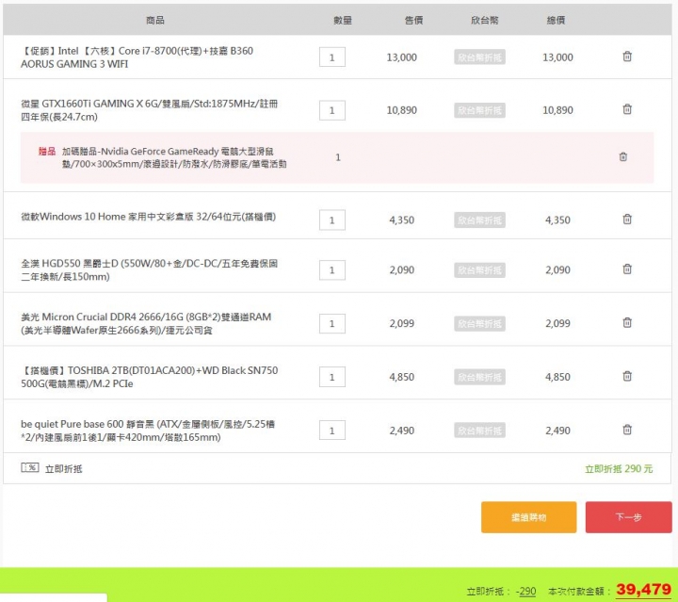Viewport: 678px width, 602px height.
Task: Click the 10,890 total price for GTX1660Ti
Action: point(557,110)
